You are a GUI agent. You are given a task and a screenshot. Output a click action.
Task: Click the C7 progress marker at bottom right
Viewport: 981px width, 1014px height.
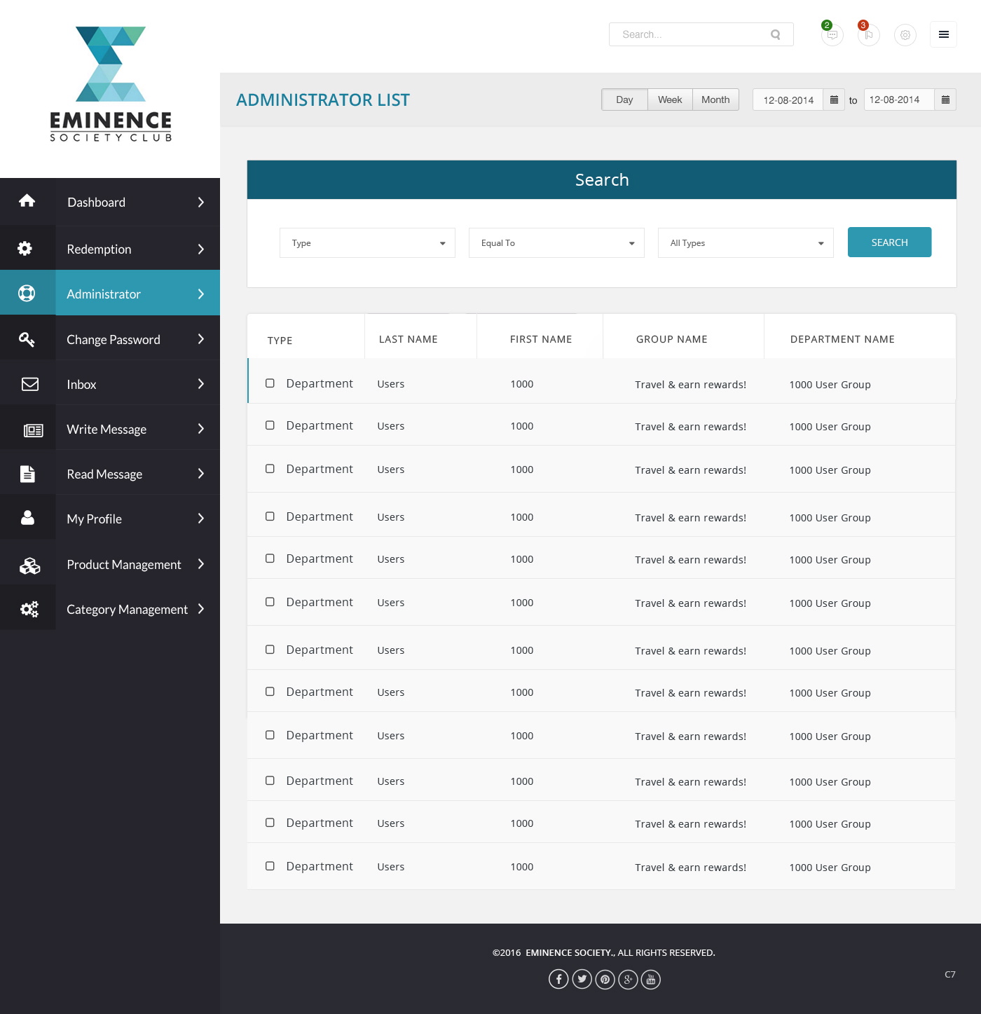950,974
